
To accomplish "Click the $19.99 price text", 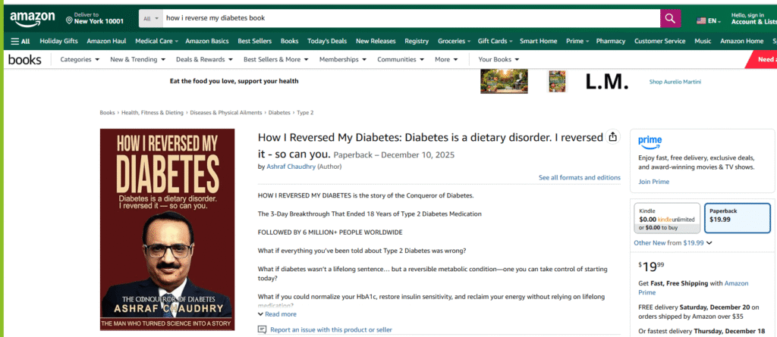I will click(652, 267).
